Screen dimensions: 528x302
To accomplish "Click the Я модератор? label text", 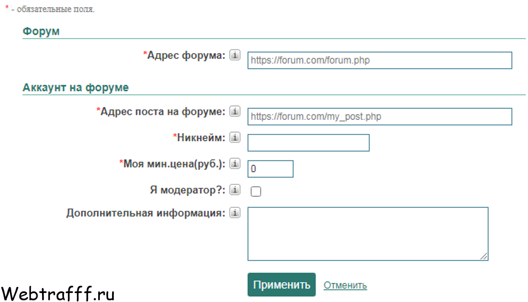I will pyautogui.click(x=188, y=191).
